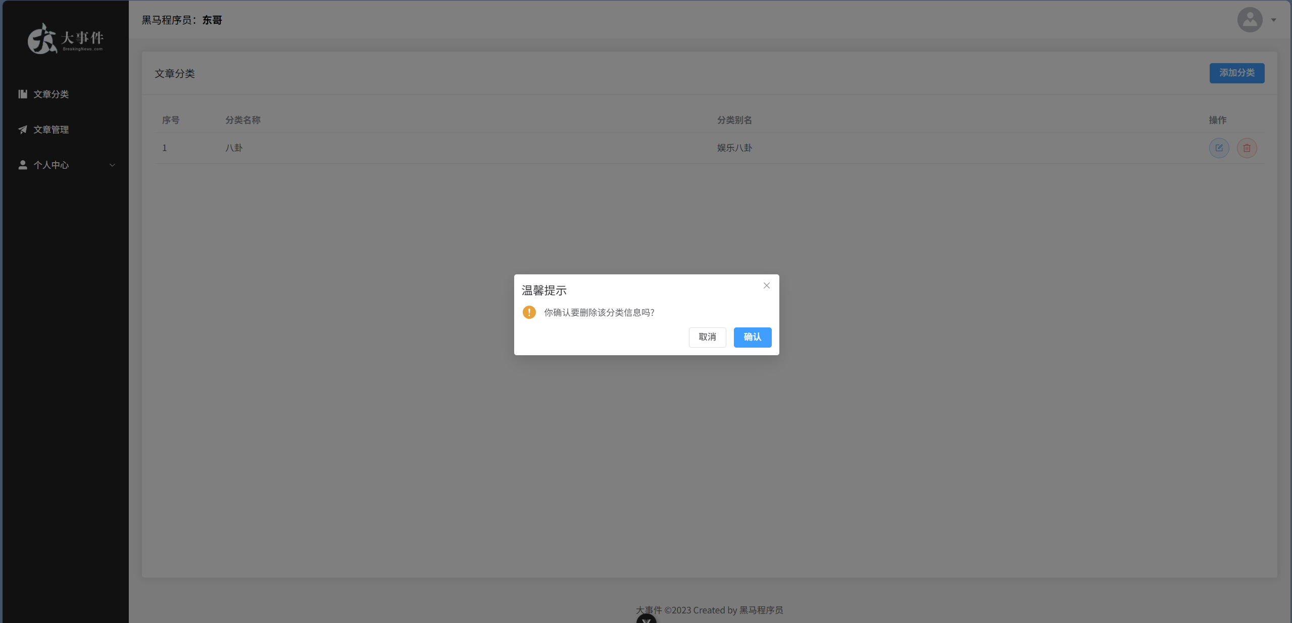Click the orange warning icon in dialog

click(528, 312)
